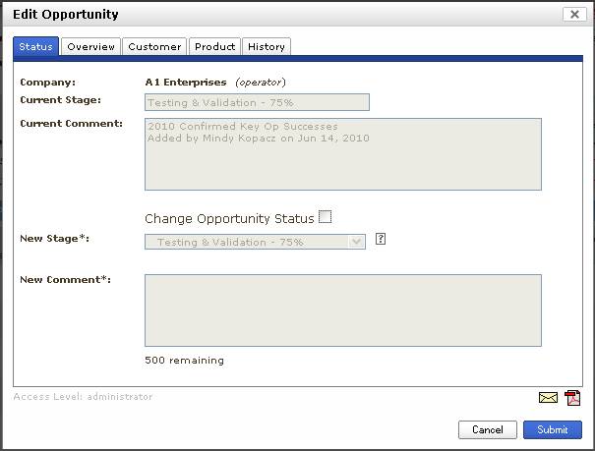View the History tab

pos(266,47)
